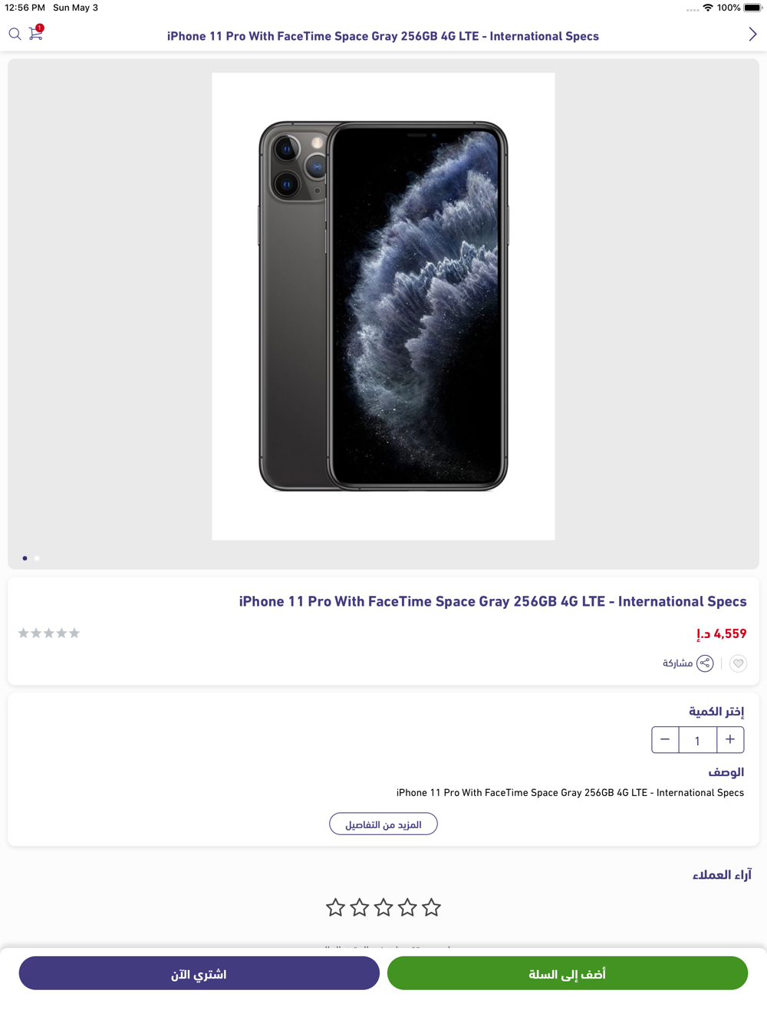Tap the مشاركة share label
Viewport: 767px width, 1023px height.
tap(677, 663)
